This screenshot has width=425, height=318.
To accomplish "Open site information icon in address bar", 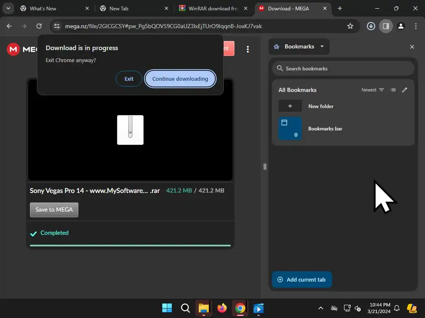I will [x=57, y=26].
